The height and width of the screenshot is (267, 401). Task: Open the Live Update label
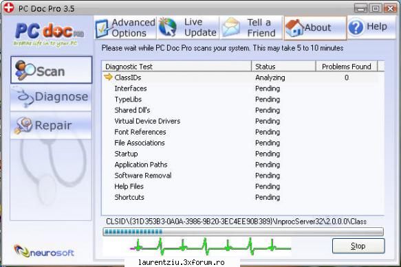(200, 27)
